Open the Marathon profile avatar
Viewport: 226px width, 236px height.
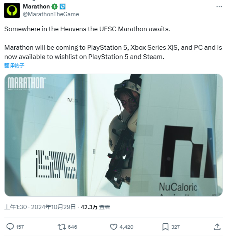pyautogui.click(x=12, y=10)
